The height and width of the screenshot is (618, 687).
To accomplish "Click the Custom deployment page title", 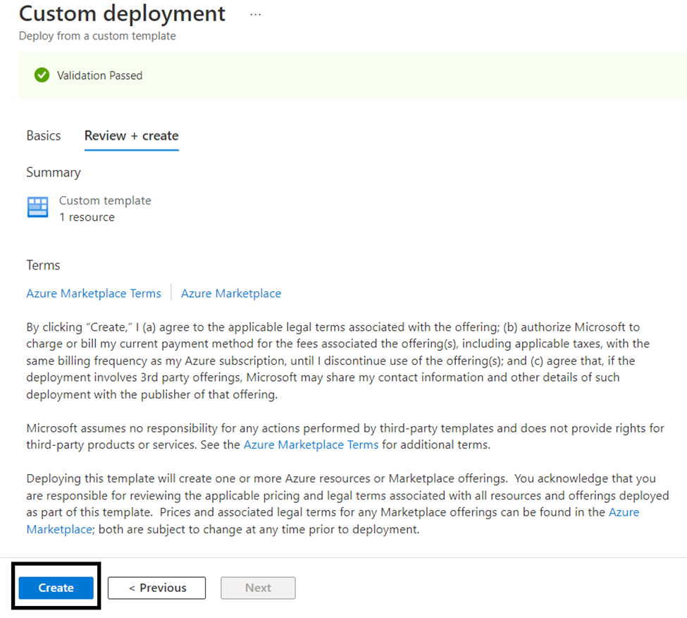I will 122,13.
